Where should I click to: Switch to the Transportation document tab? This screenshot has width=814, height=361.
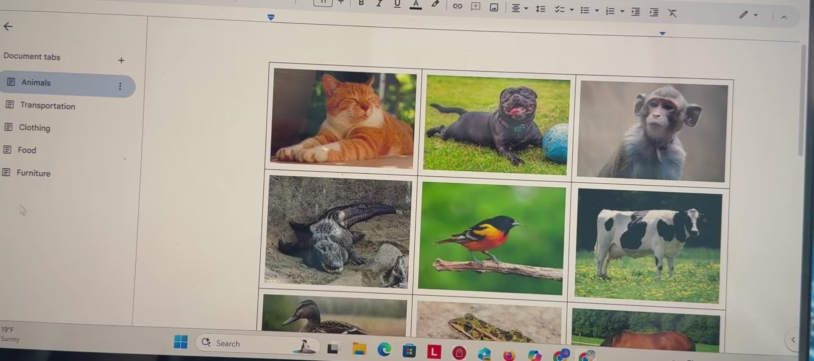[x=47, y=106]
